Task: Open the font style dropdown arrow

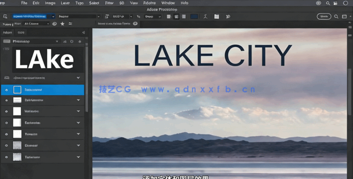Action: [x=99, y=16]
